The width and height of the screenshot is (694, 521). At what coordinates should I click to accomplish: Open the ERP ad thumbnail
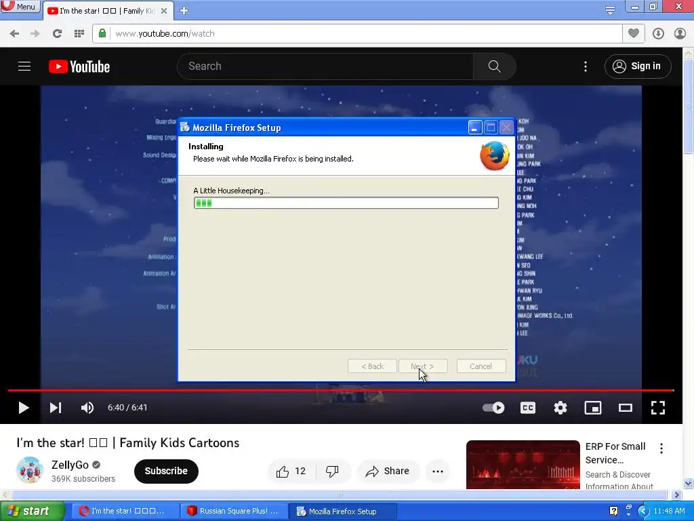pyautogui.click(x=523, y=465)
